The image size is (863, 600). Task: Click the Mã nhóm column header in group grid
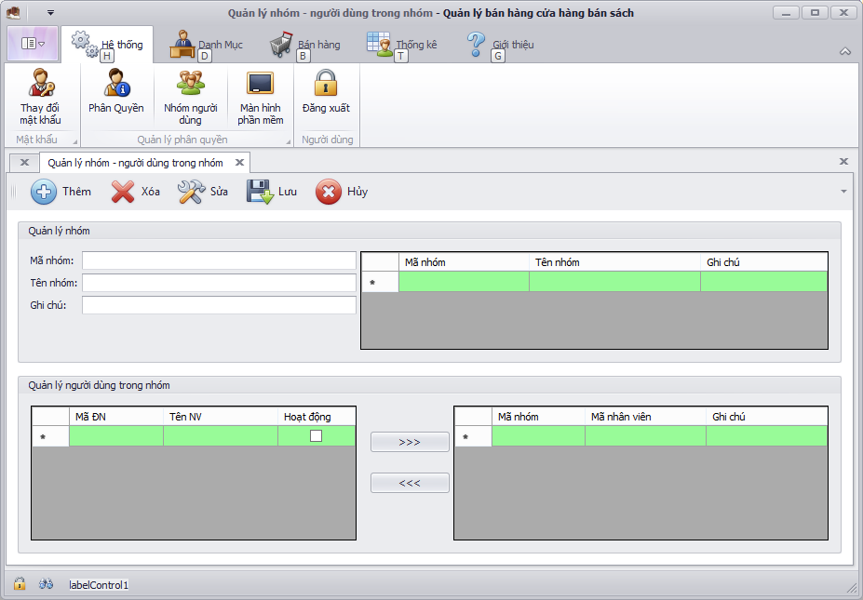point(464,262)
